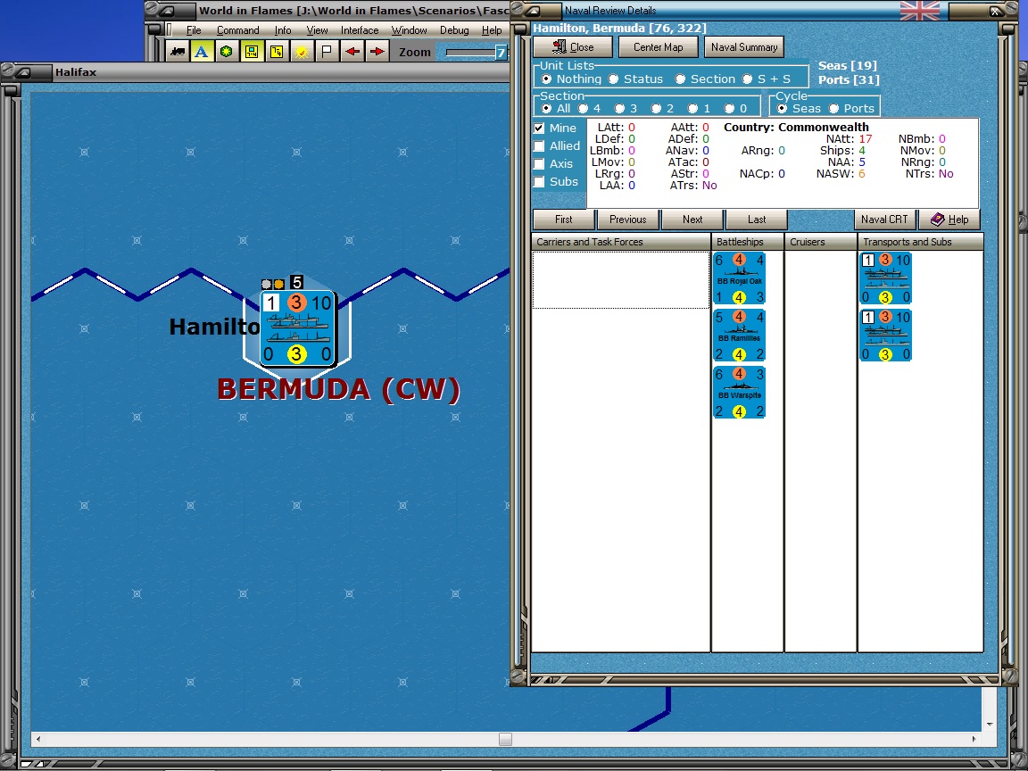Open the Command menu
Screen dimensions: 1028x771
237,30
